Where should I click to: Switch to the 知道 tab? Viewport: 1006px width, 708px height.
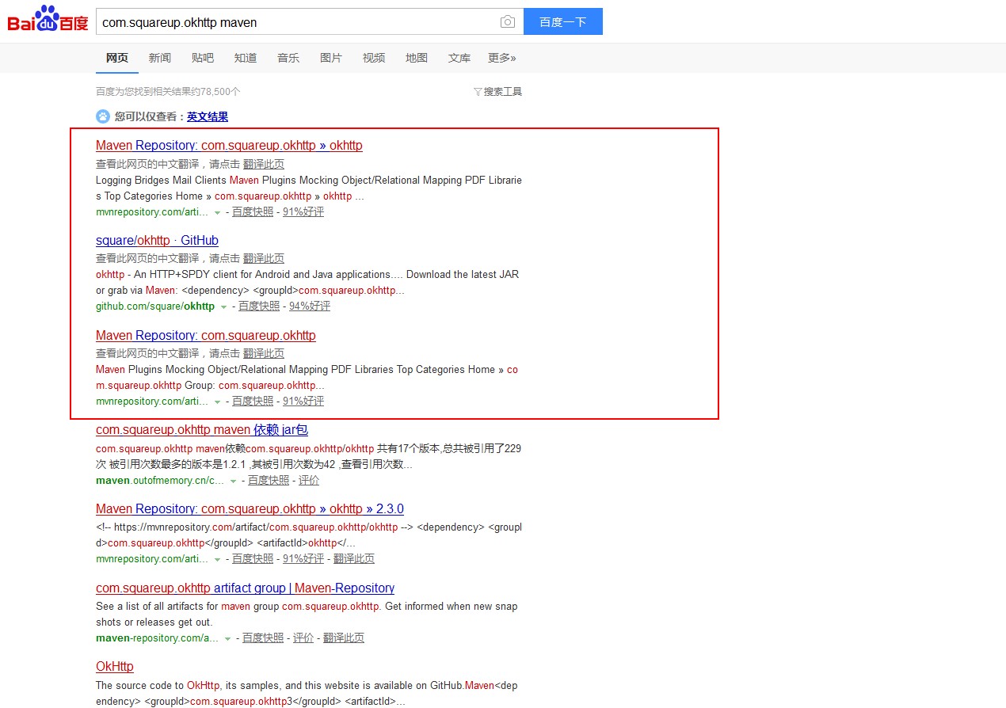point(246,58)
